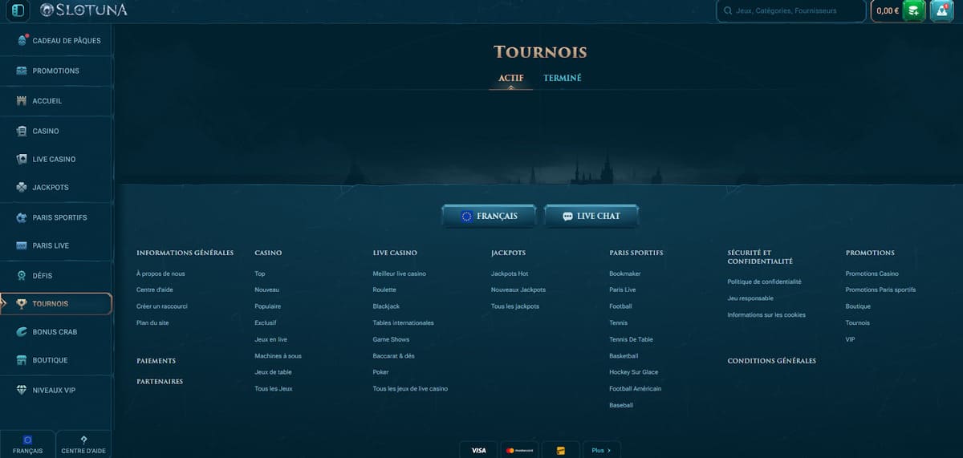Open À propos de nous link

pos(160,274)
